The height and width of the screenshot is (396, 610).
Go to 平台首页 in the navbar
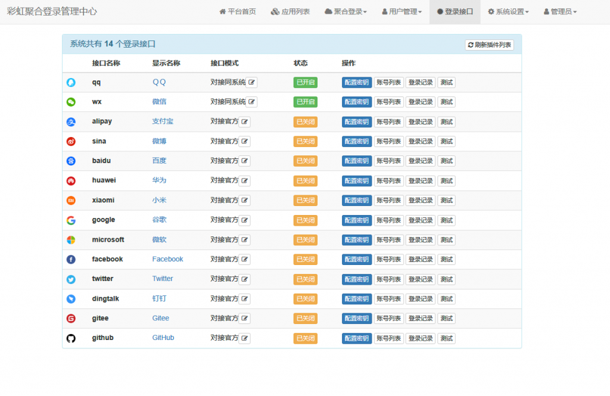(x=238, y=12)
